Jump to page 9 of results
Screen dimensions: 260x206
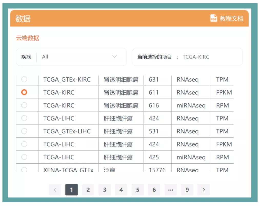click(x=187, y=190)
